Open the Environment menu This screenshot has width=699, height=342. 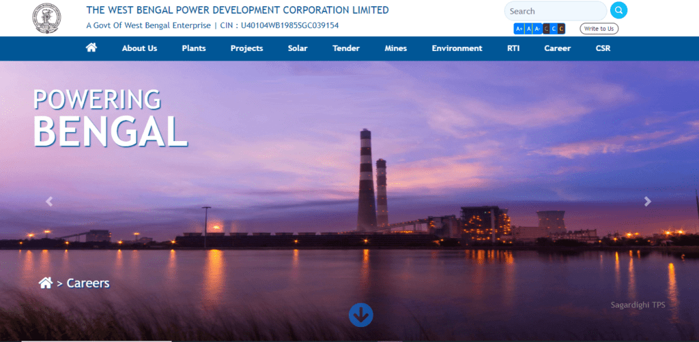457,48
